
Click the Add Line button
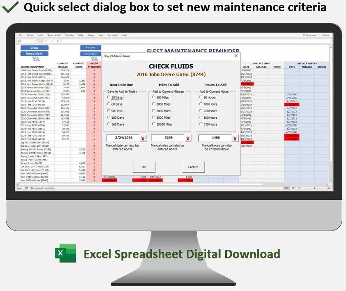pos(91,48)
